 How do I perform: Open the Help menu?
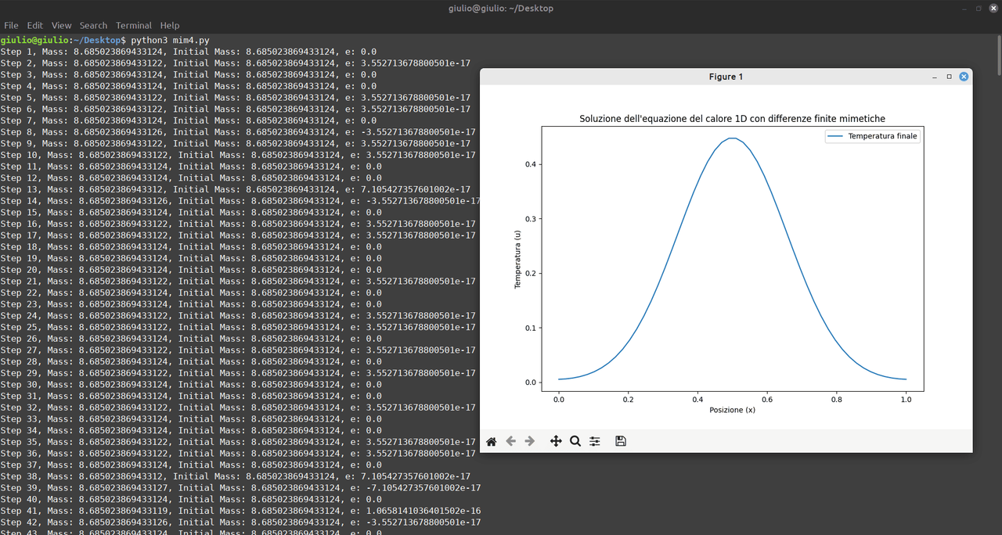pyautogui.click(x=169, y=26)
